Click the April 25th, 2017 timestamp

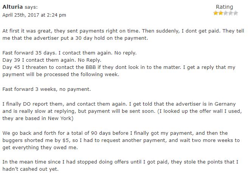click(x=34, y=15)
